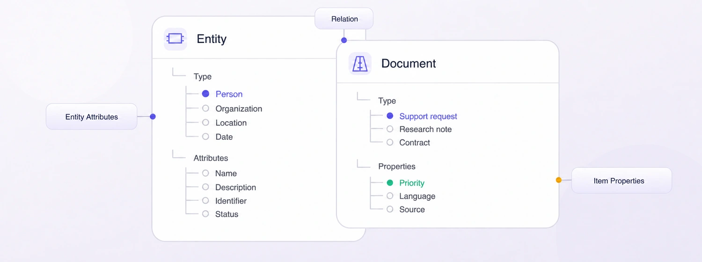Select the Support request radio button
The width and height of the screenshot is (702, 262).
[x=390, y=116]
